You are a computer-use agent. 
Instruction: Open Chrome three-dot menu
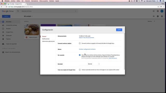[x=164, y=7]
